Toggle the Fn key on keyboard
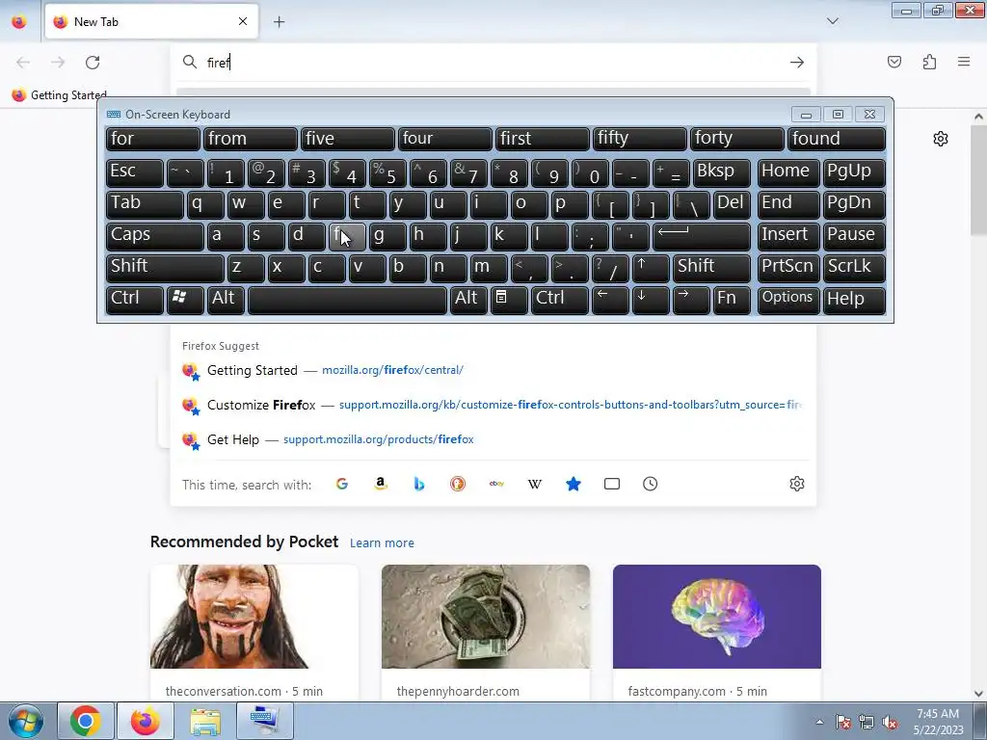 pos(733,300)
